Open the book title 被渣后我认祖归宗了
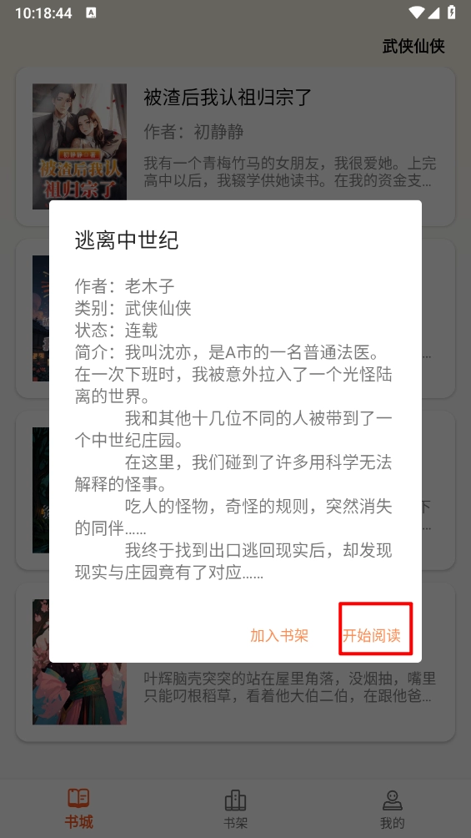This screenshot has width=471, height=838. tap(228, 98)
